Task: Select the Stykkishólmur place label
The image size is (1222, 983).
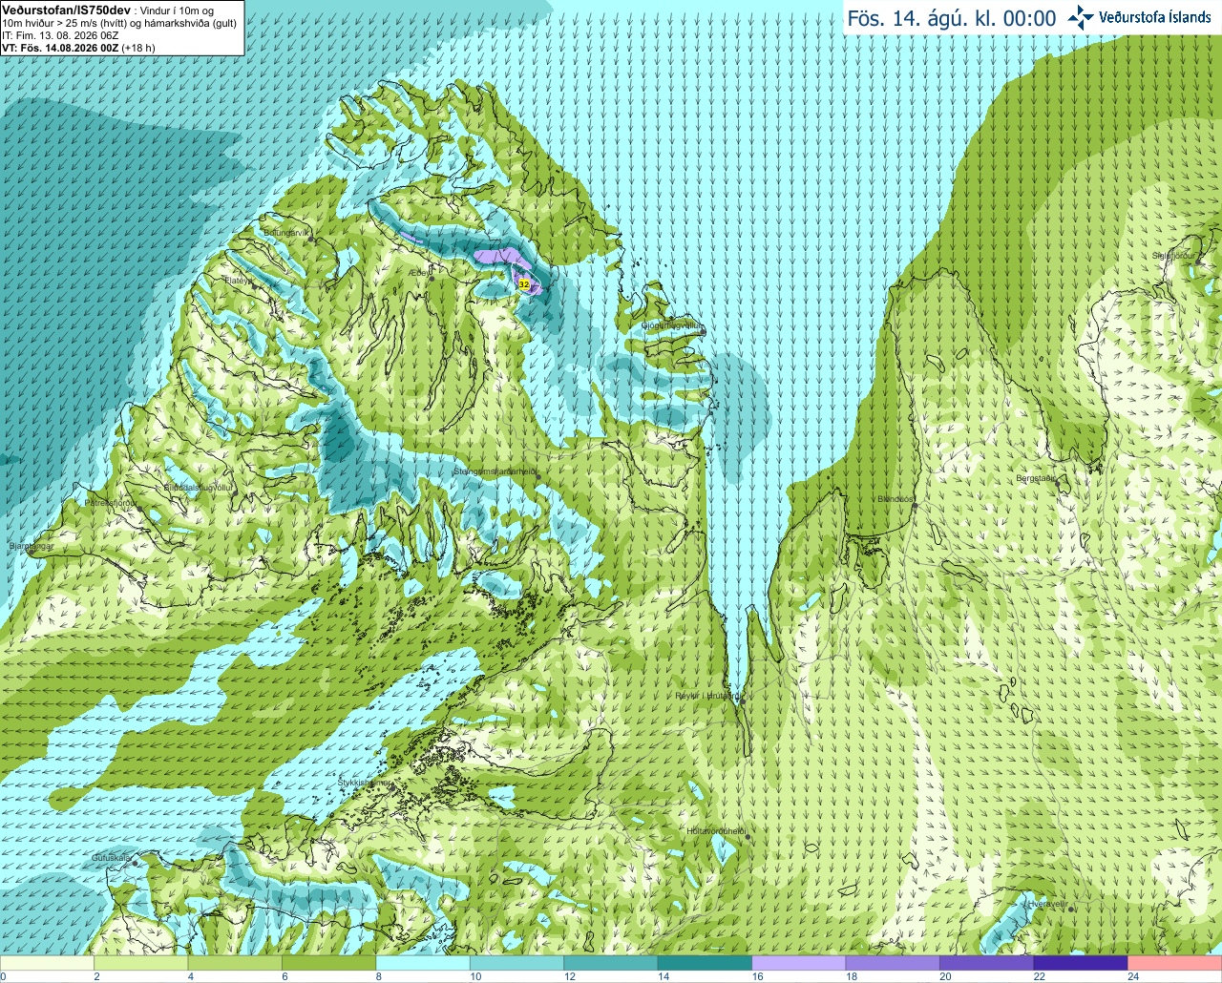Action: pos(364,783)
